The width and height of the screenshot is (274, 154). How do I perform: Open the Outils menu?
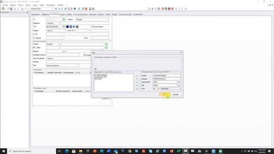point(42,5)
